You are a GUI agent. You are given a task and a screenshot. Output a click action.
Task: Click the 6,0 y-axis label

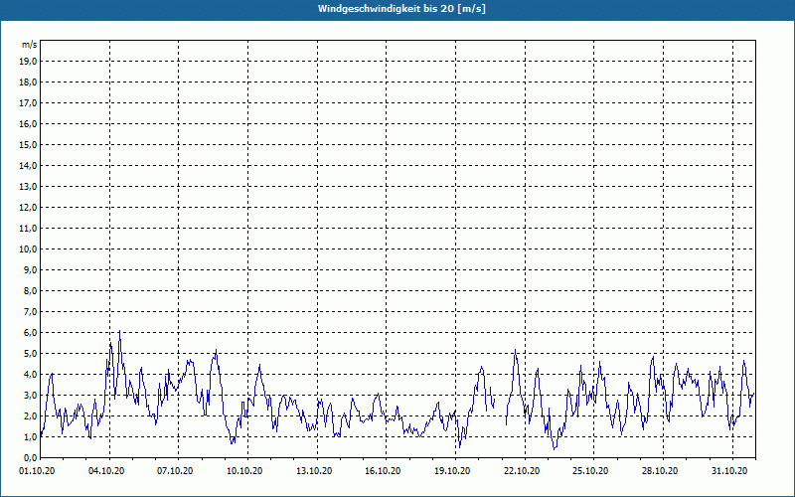(x=30, y=332)
